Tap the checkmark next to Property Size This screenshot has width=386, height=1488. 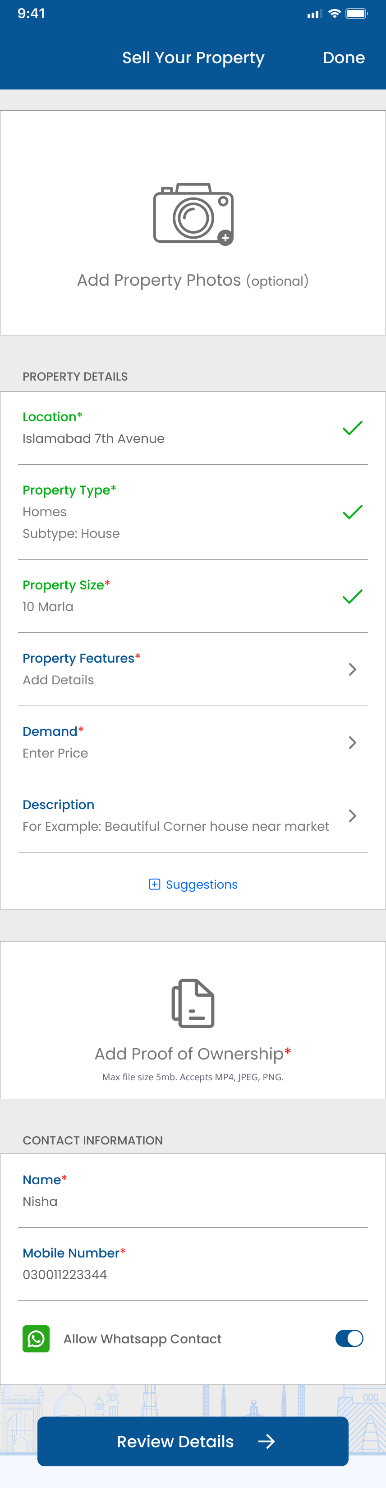click(x=352, y=596)
